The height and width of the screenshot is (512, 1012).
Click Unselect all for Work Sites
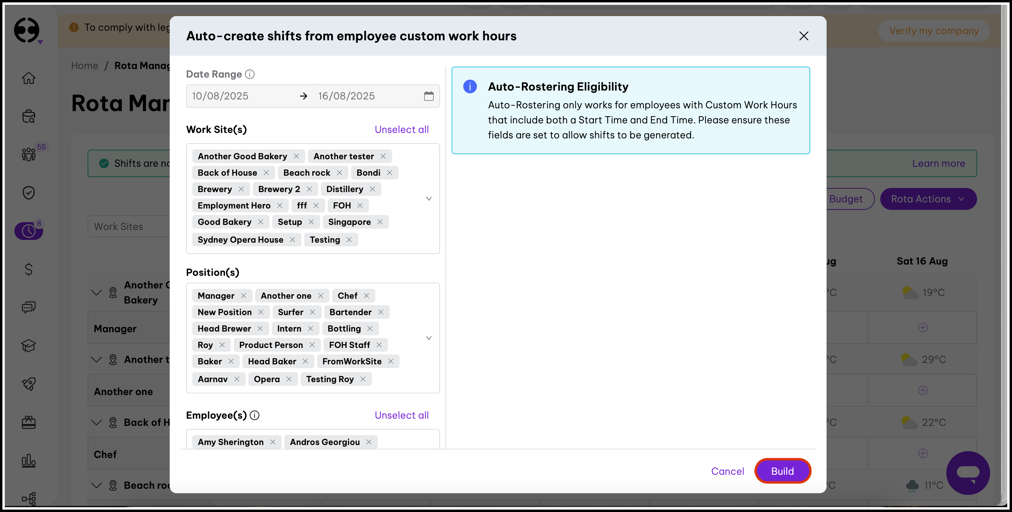[402, 130]
